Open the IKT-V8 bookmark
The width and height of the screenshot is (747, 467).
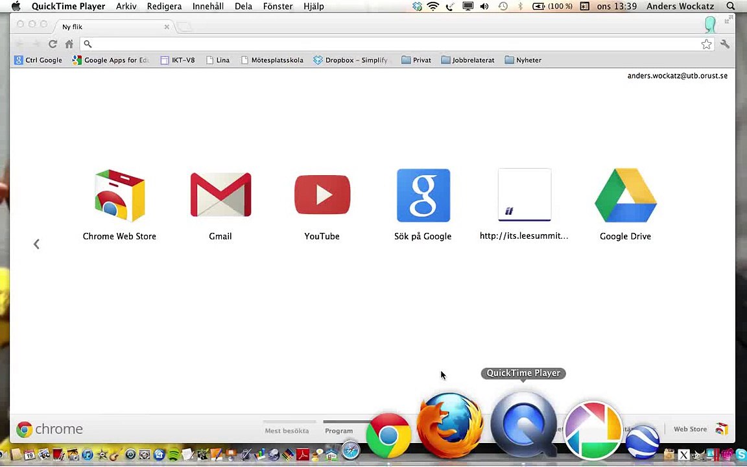click(x=178, y=60)
